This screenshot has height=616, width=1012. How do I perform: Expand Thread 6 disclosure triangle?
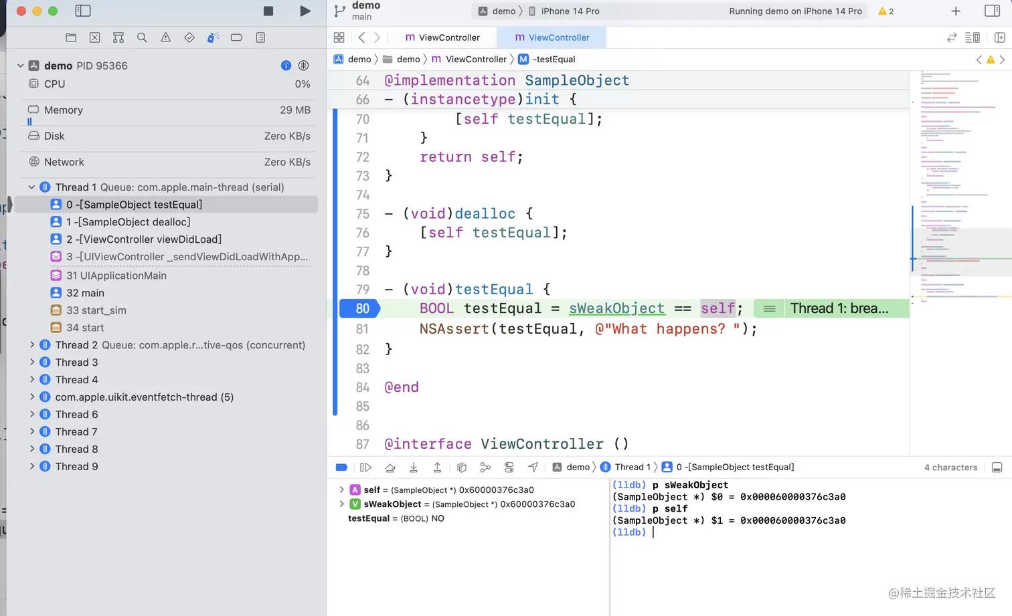pos(31,415)
